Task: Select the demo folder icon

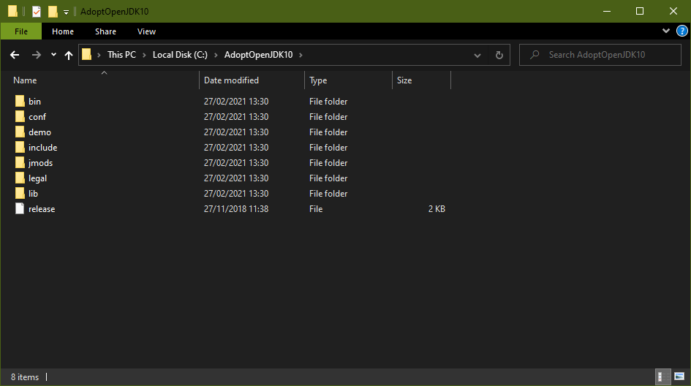Action: coord(20,132)
